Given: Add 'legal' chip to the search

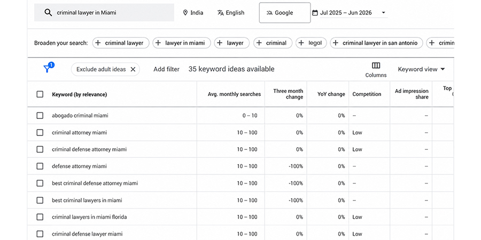Looking at the screenshot, I should point(311,43).
